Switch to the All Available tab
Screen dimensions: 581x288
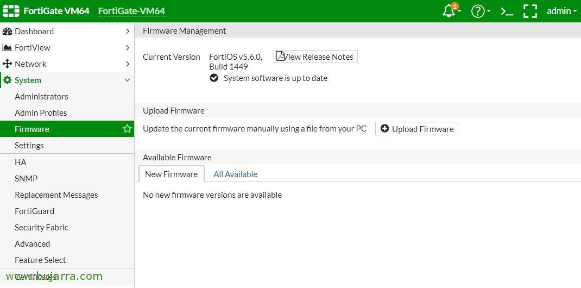coord(235,174)
